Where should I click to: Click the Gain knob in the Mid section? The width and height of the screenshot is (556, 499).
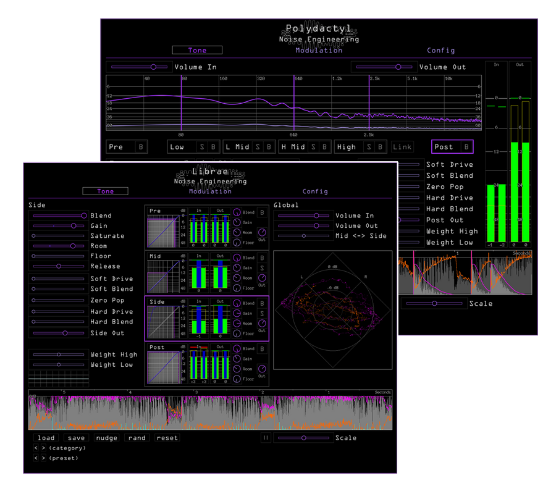237,268
